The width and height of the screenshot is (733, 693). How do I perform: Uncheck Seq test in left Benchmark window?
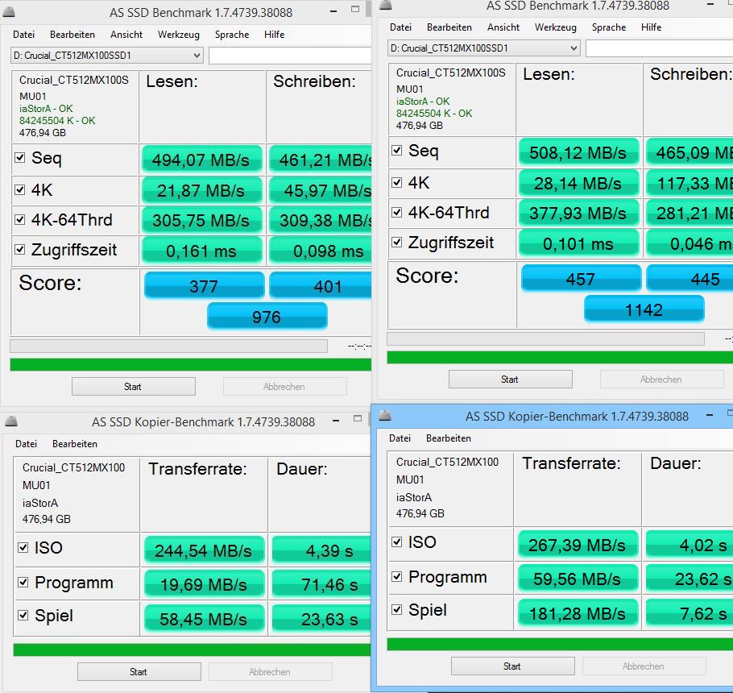pos(19,158)
